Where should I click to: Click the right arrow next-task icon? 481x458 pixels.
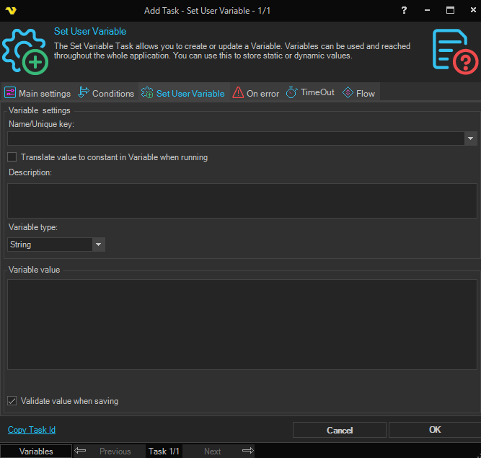247,451
